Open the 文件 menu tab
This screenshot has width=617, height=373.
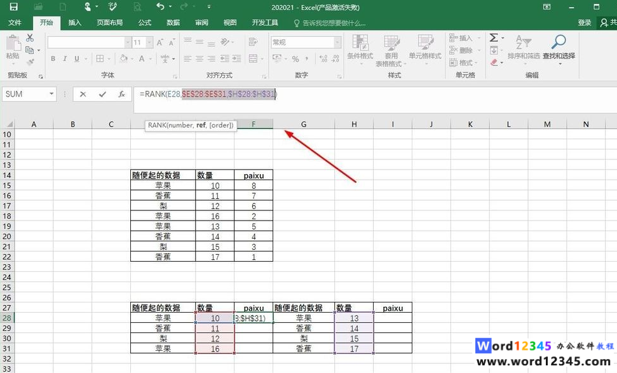click(x=15, y=23)
